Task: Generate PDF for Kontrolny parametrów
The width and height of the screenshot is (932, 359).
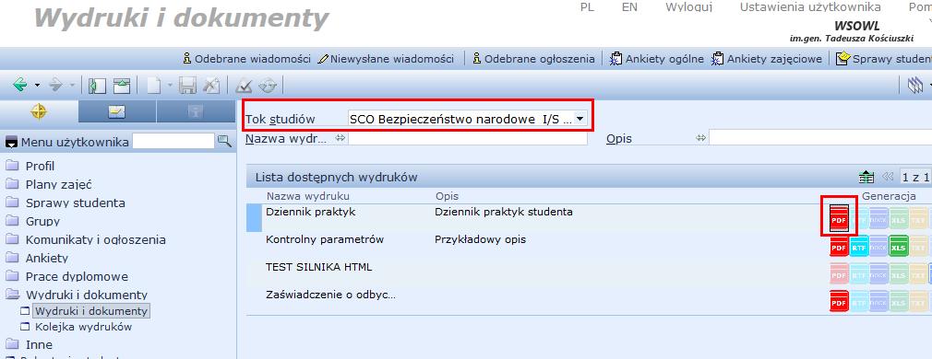Action: (839, 247)
